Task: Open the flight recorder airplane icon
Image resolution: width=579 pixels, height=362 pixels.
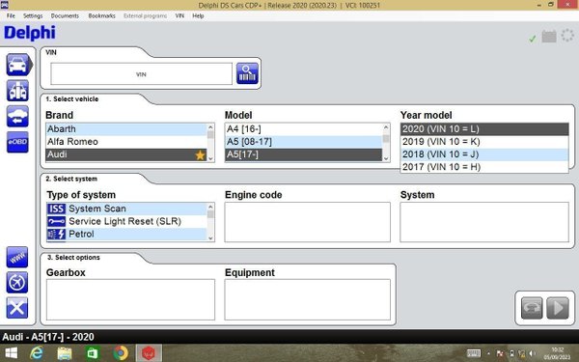Action: point(17,283)
